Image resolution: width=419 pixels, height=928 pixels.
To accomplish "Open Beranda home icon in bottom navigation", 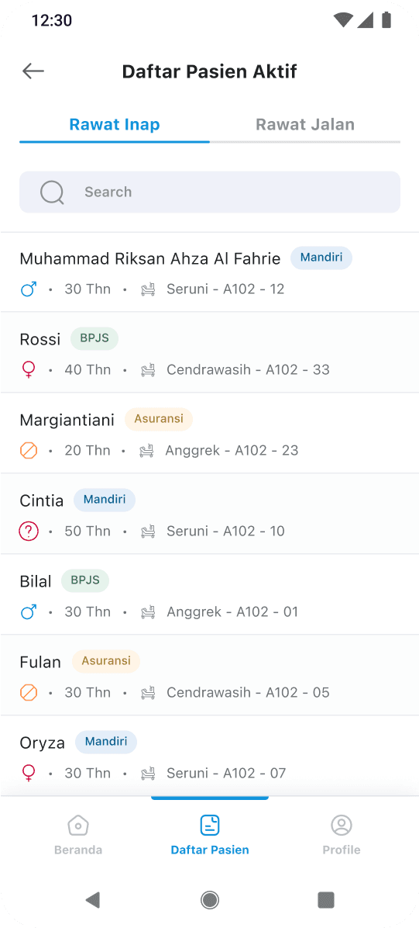I will click(78, 825).
